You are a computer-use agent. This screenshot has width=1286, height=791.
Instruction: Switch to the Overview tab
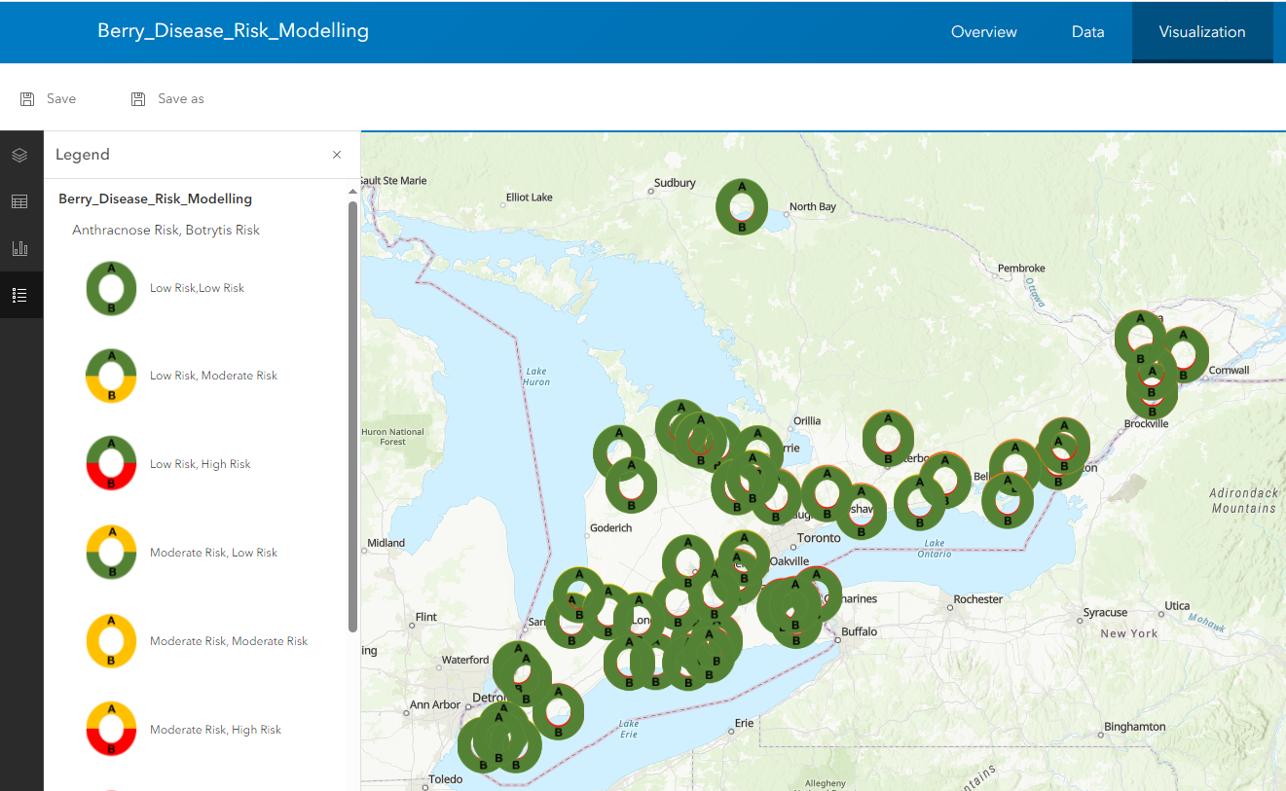click(x=983, y=32)
